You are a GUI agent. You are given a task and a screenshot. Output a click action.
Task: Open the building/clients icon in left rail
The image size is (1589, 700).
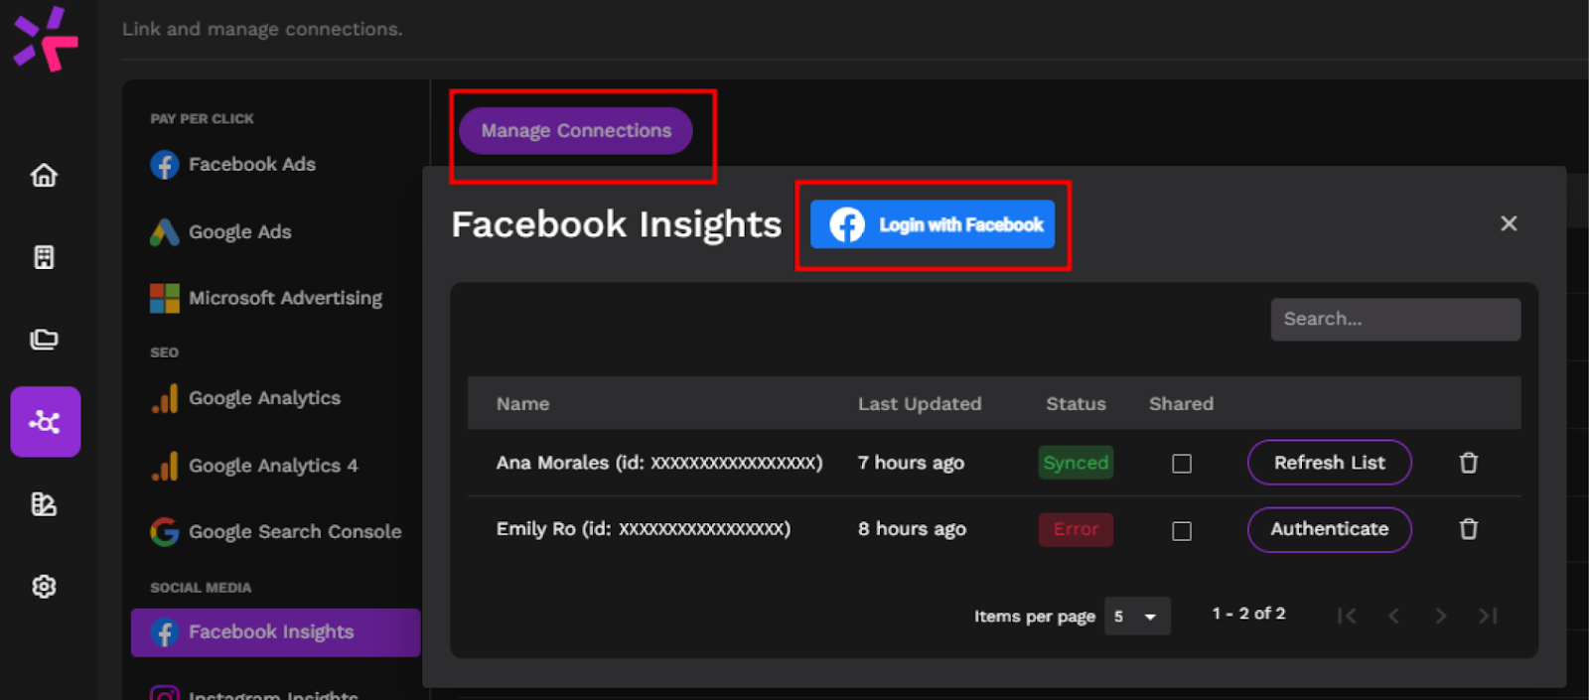coord(44,257)
